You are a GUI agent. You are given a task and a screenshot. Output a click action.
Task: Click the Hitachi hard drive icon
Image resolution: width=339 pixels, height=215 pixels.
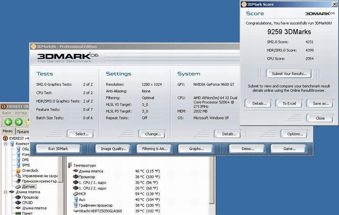pos(76,211)
